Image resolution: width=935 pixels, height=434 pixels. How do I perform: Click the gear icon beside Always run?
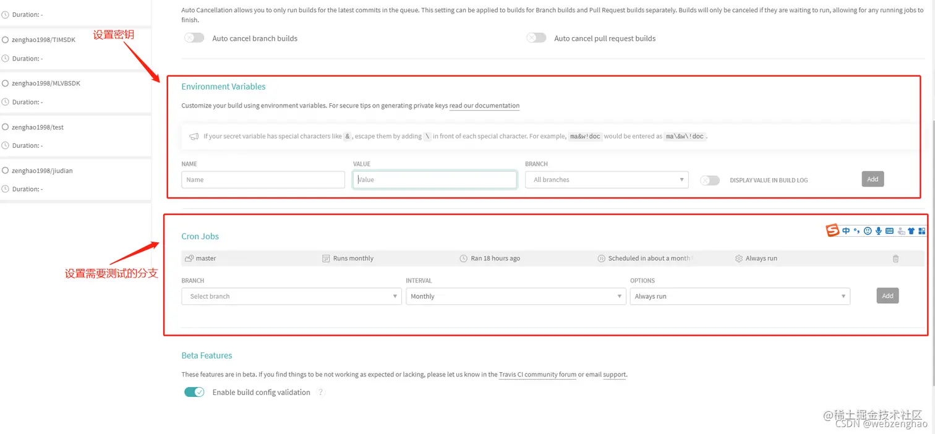(x=738, y=258)
